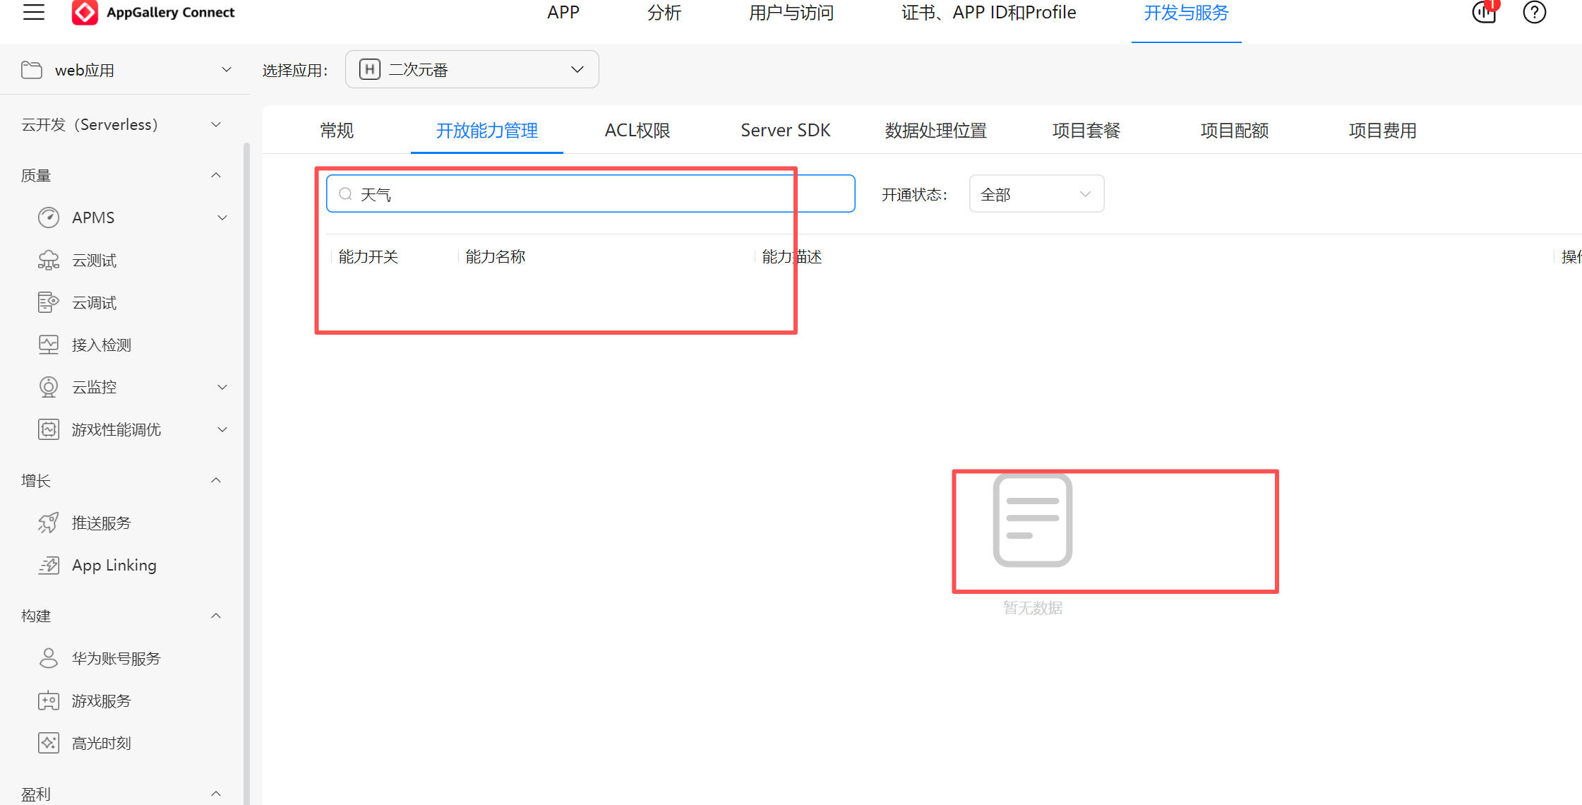Collapse the 增长 sidebar section
Screen dimensions: 1582x805
click(216, 480)
